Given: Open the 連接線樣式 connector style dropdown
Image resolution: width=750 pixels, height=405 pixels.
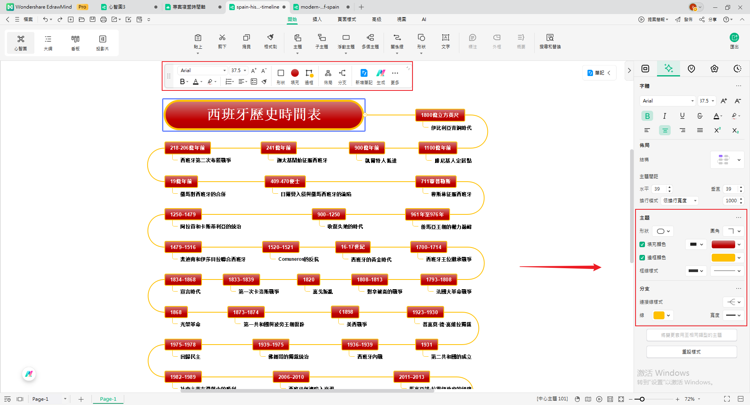Looking at the screenshot, I should (x=733, y=302).
